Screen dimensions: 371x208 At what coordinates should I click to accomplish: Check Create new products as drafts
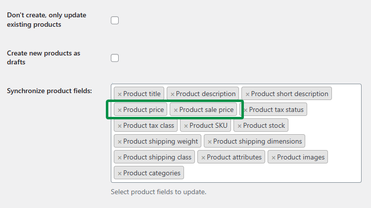click(115, 58)
